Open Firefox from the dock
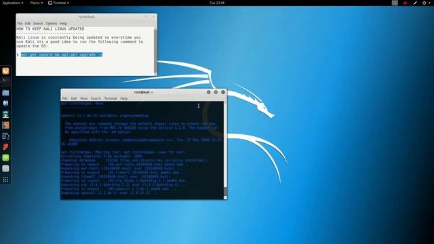This screenshot has height=244, width=434. click(5, 71)
